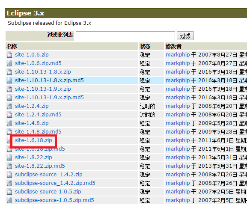247x205 pixels.
Task: Focus the 过滤此列表 filter text field
Action: pos(125,36)
